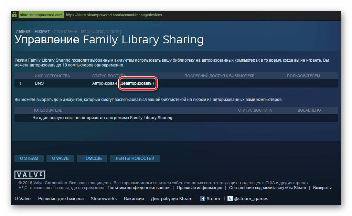Open Steamworks footer link
Viewport: 352px width, 216px height.
104,198
